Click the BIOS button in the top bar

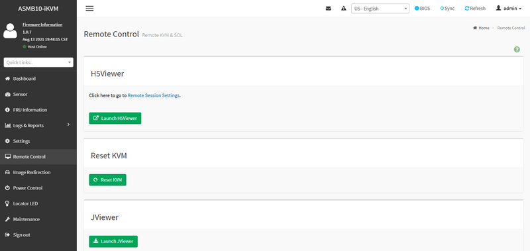click(422, 9)
